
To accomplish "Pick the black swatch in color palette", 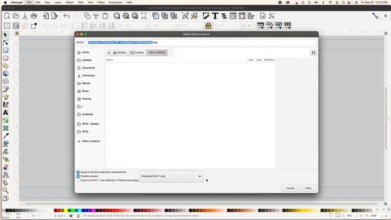I will [7, 210].
